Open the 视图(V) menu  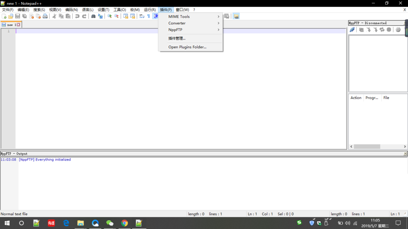[x=55, y=10]
